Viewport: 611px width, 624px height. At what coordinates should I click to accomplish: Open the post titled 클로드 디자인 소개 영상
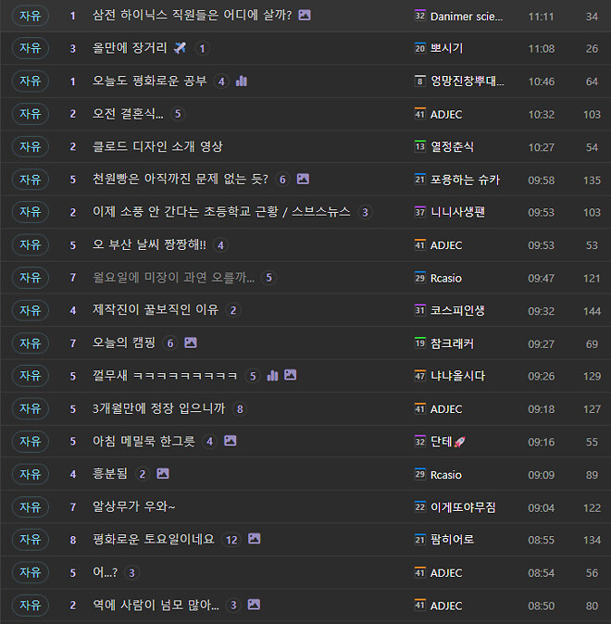157,146
